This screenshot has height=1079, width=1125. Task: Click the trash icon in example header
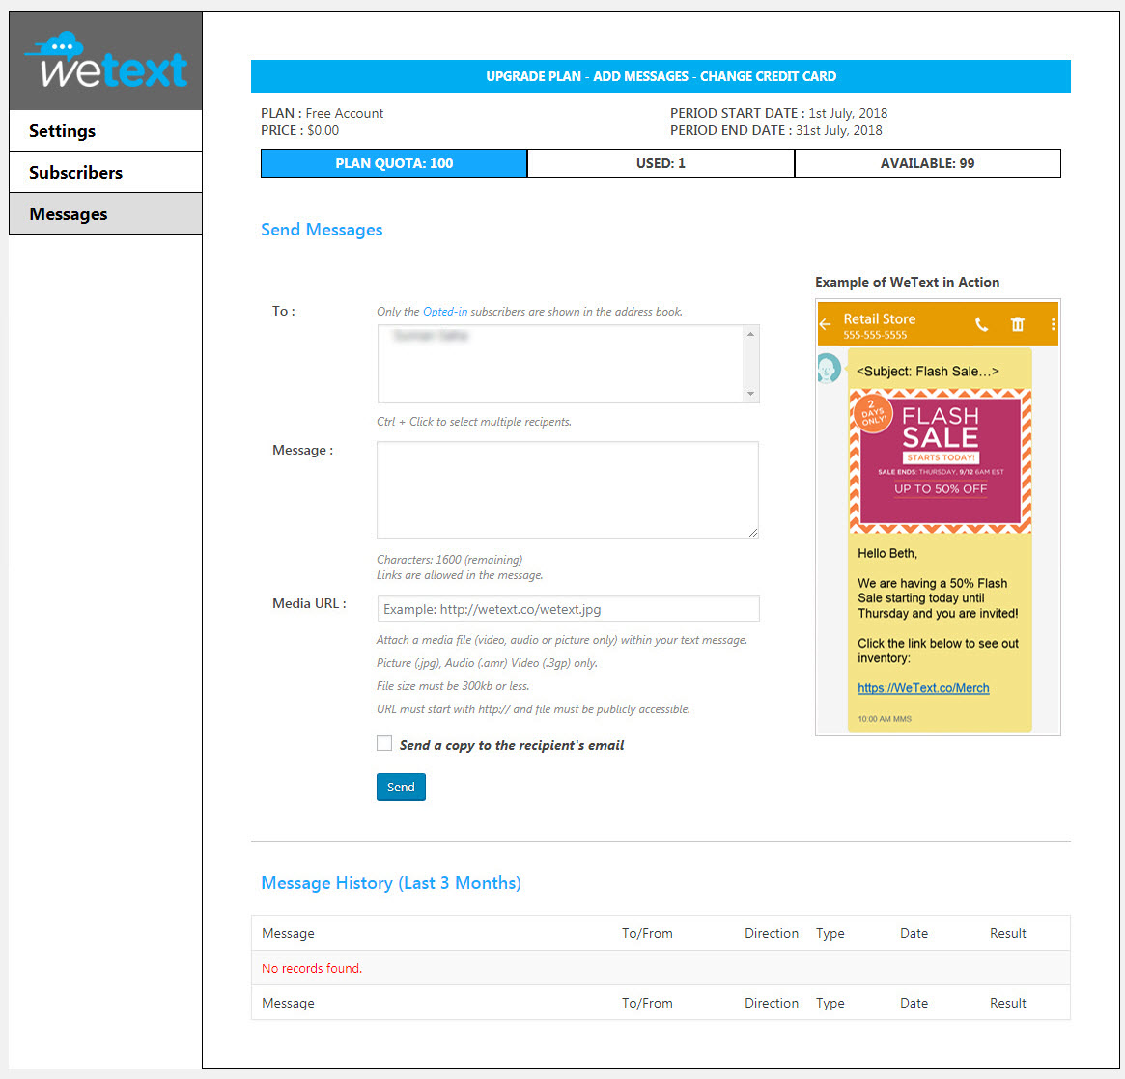point(1018,325)
